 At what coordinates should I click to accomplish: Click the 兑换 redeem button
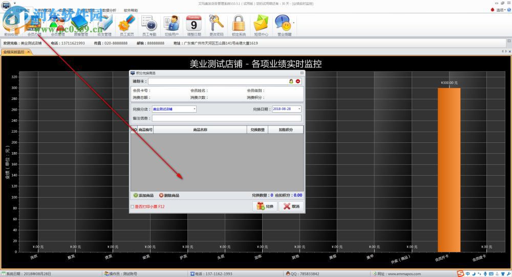click(x=265, y=206)
